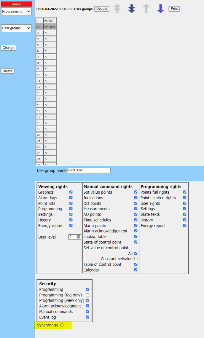Viewport: 204px width, 338px height.
Task: Toggle the Points limited rights checkbox
Action: [185, 197]
